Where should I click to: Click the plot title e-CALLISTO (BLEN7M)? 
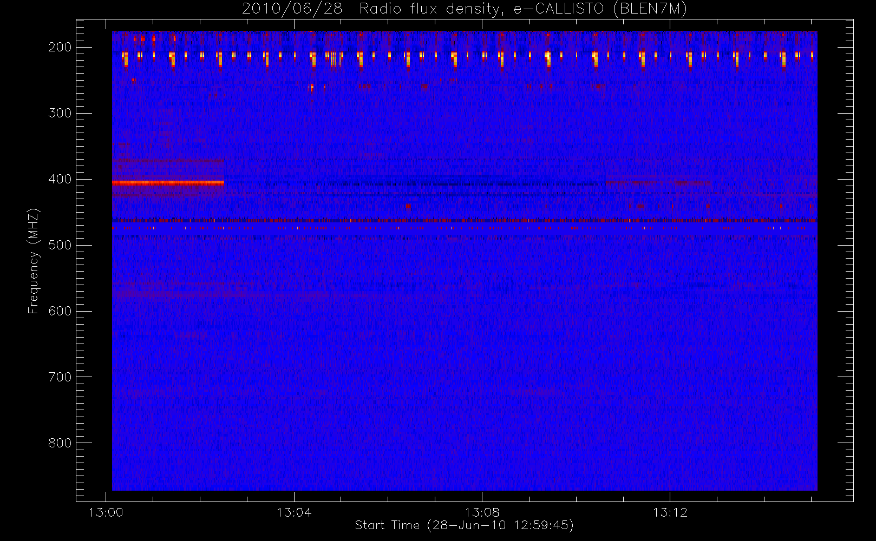tap(600, 9)
